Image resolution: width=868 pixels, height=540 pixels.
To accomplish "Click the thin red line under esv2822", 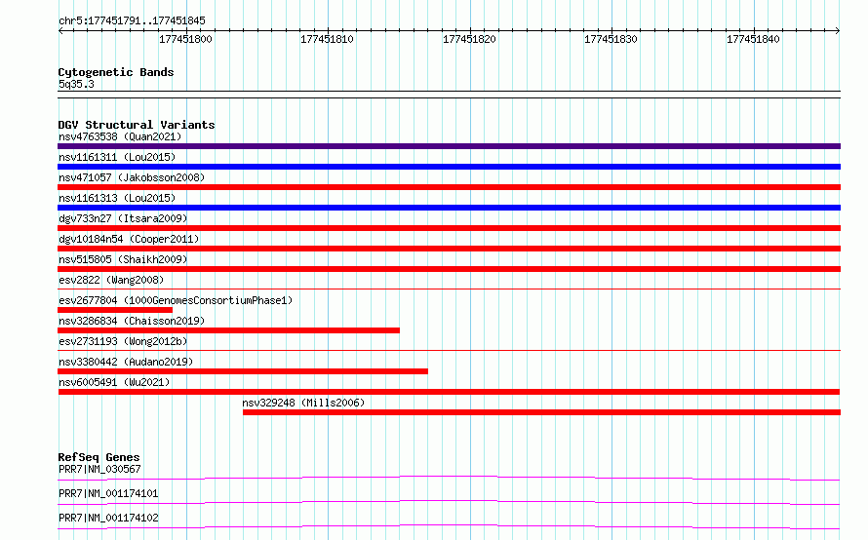I will coord(449,289).
